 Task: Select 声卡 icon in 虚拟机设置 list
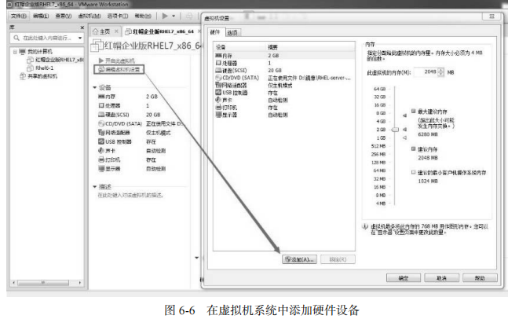(x=219, y=100)
